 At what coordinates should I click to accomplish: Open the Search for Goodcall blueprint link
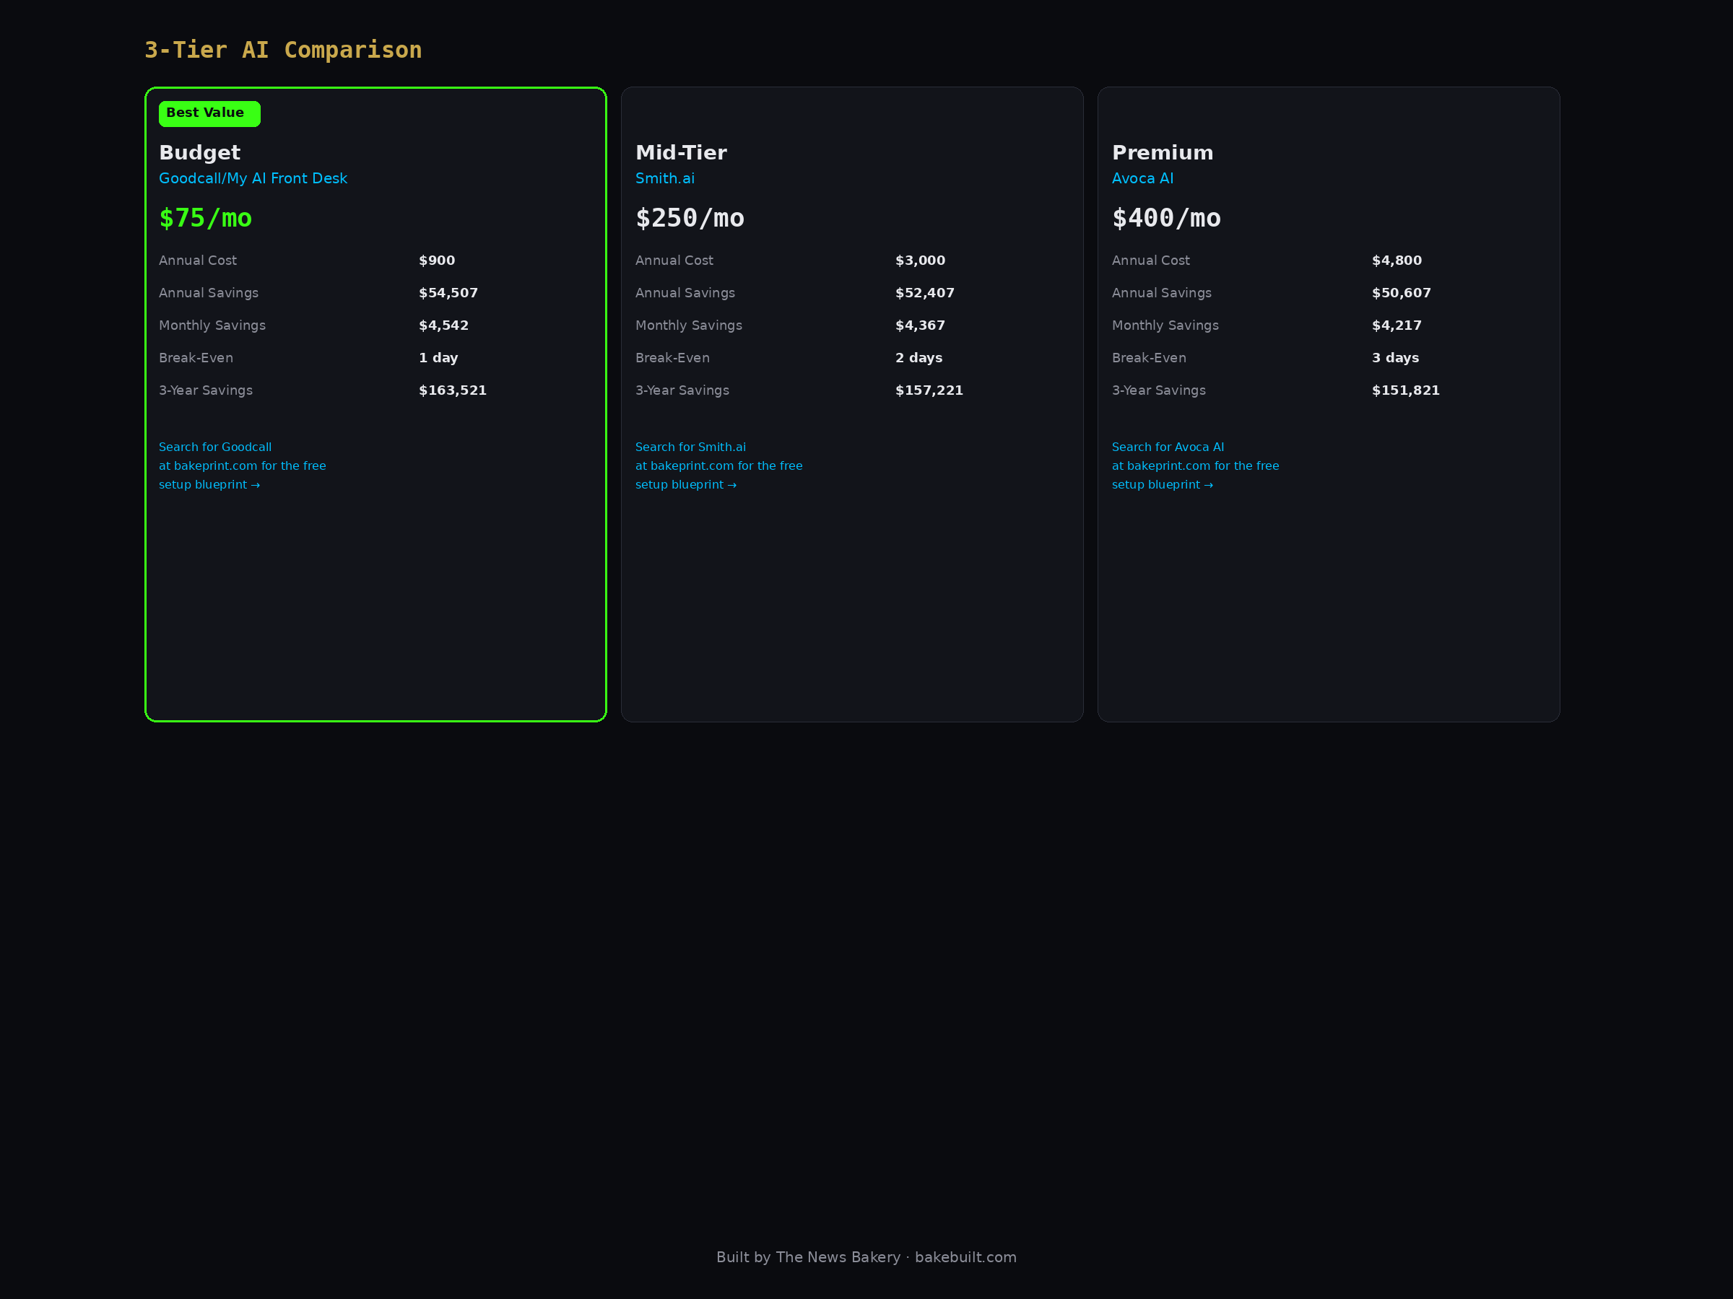point(242,466)
